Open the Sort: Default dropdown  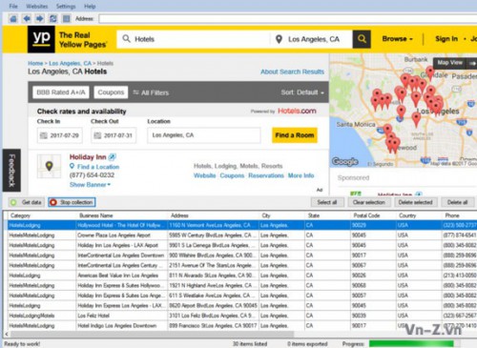[302, 92]
